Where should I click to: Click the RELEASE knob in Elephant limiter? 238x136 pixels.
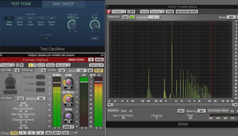point(68,116)
